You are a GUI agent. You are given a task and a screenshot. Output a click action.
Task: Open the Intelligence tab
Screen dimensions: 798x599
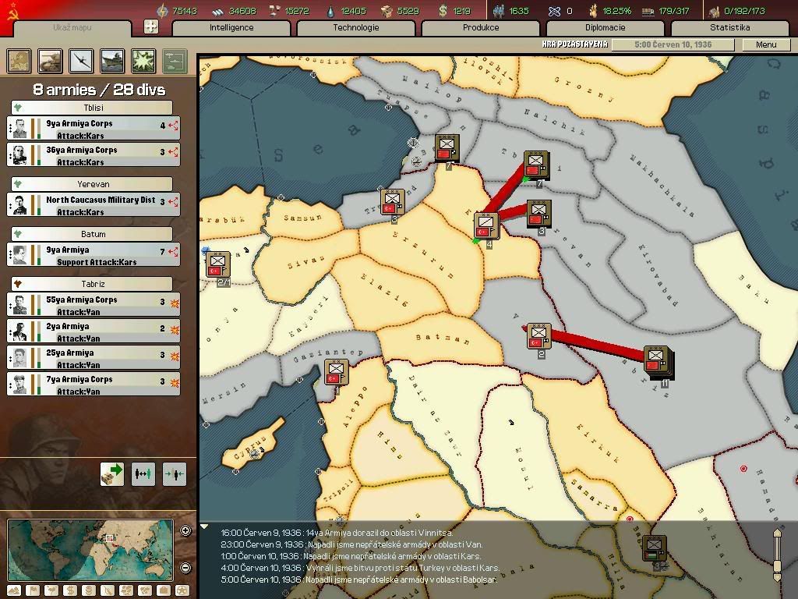click(231, 28)
